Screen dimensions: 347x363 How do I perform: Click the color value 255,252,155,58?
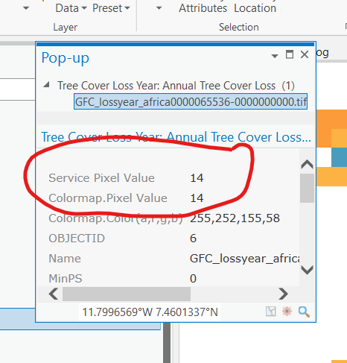(x=235, y=218)
